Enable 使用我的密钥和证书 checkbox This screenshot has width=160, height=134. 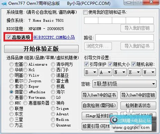click(85, 12)
